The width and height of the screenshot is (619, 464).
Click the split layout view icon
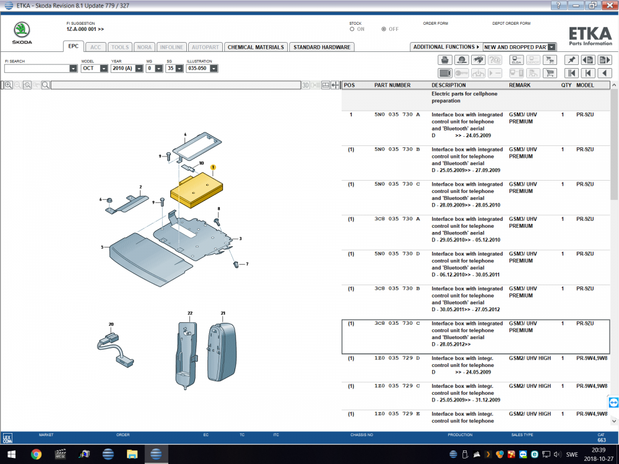pos(326,85)
